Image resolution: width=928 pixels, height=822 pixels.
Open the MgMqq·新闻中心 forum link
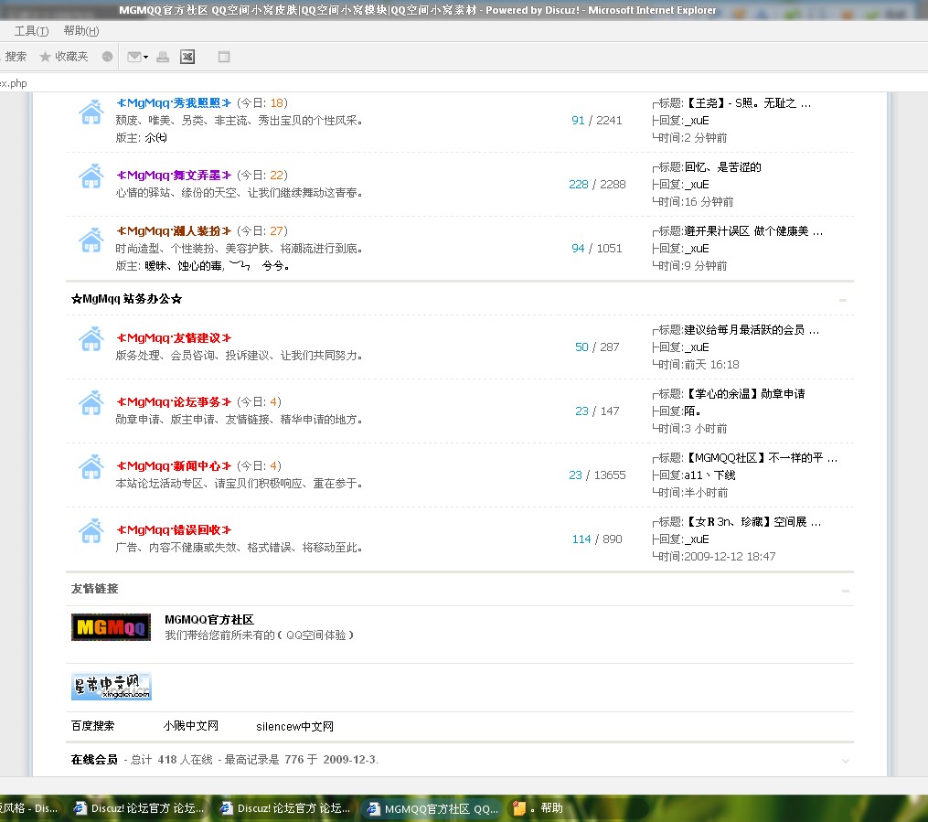point(174,465)
